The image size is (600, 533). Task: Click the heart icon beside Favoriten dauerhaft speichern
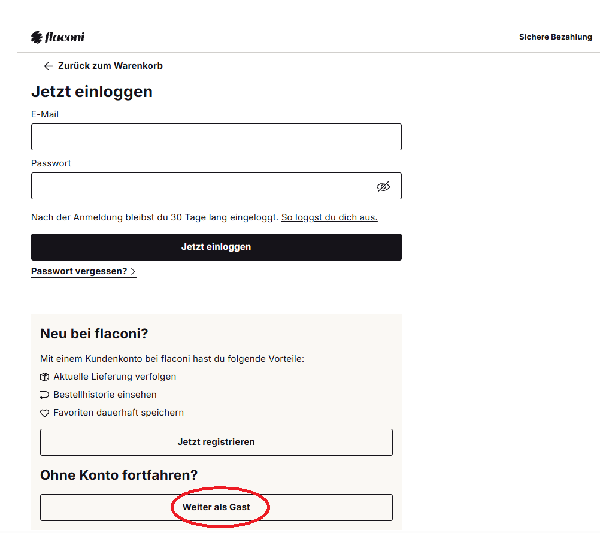click(x=44, y=413)
